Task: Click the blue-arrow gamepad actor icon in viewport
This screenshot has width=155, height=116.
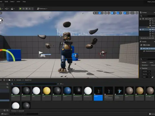Action: (43, 56)
